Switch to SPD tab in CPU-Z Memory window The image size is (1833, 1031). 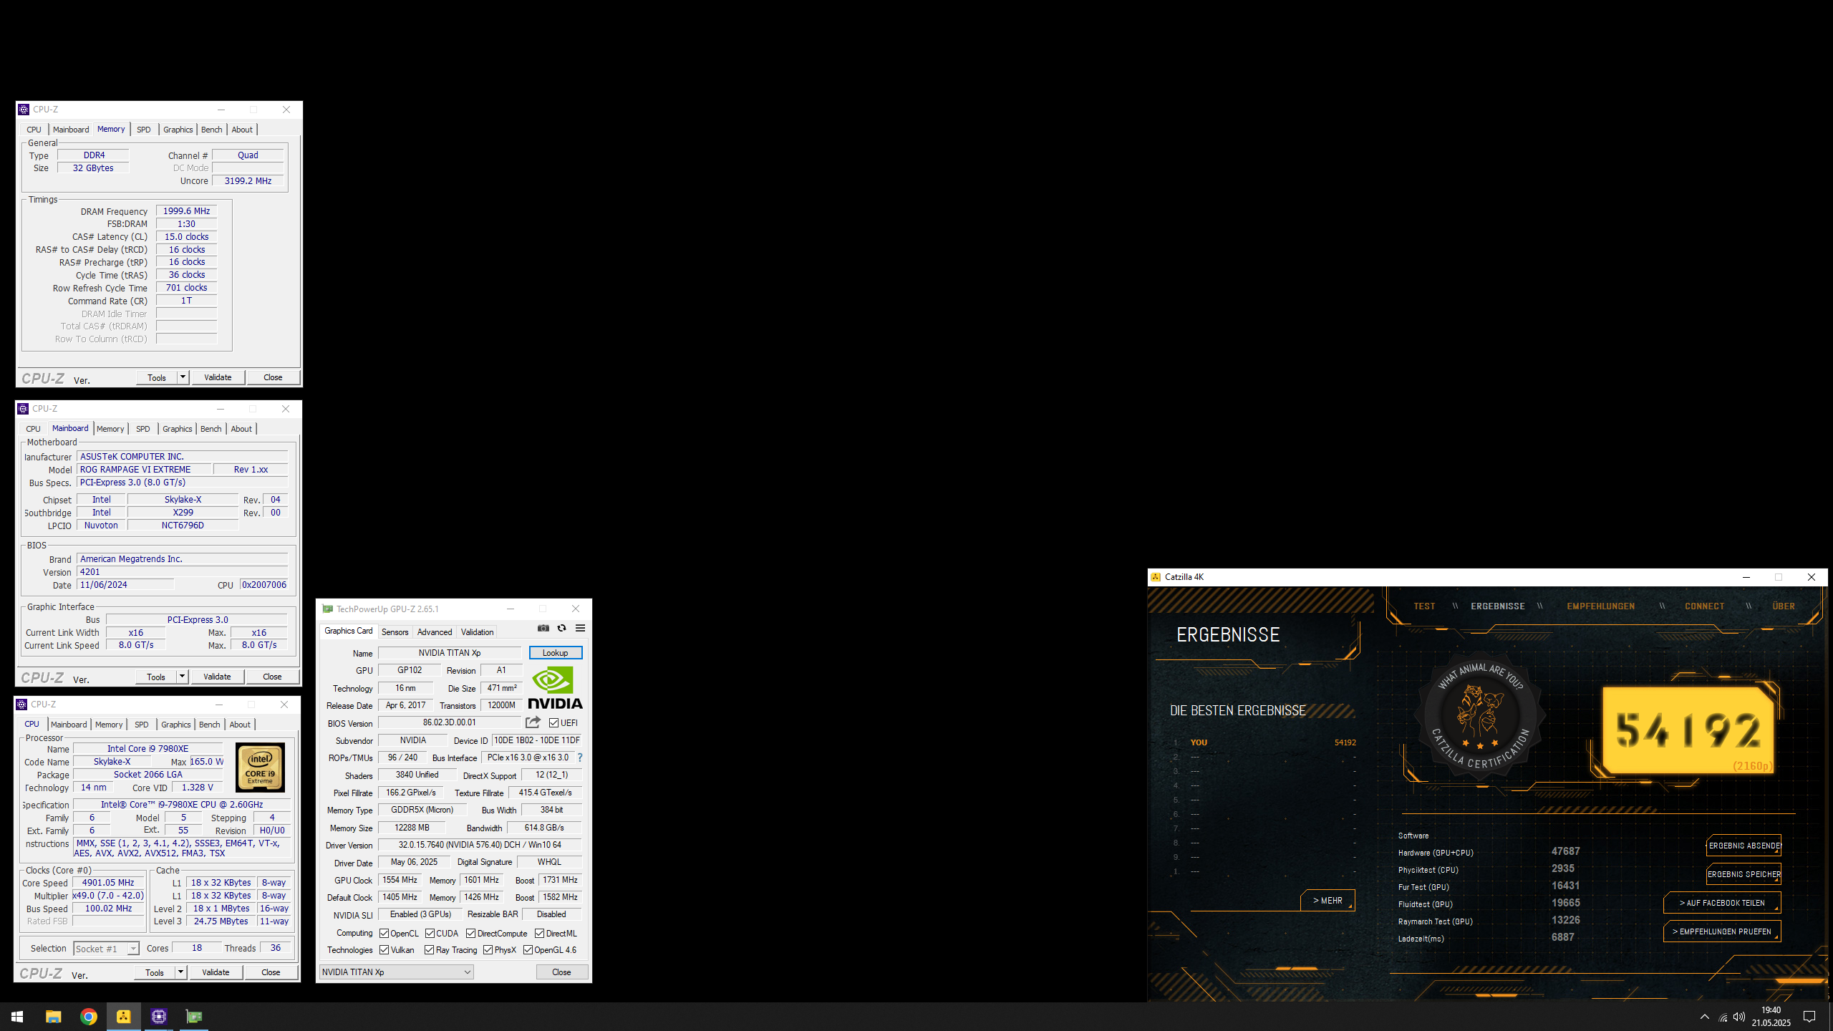click(x=144, y=130)
